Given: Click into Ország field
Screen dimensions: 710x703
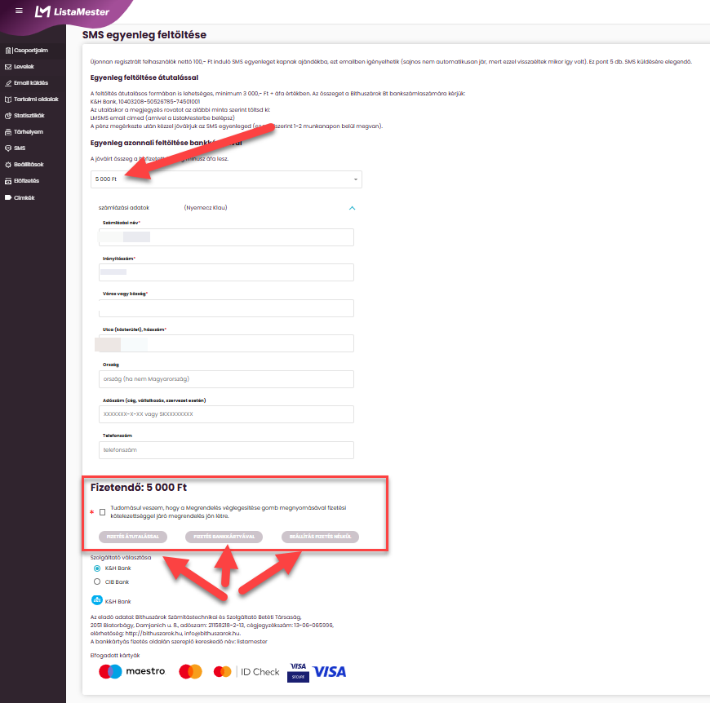Looking at the screenshot, I should tap(226, 379).
